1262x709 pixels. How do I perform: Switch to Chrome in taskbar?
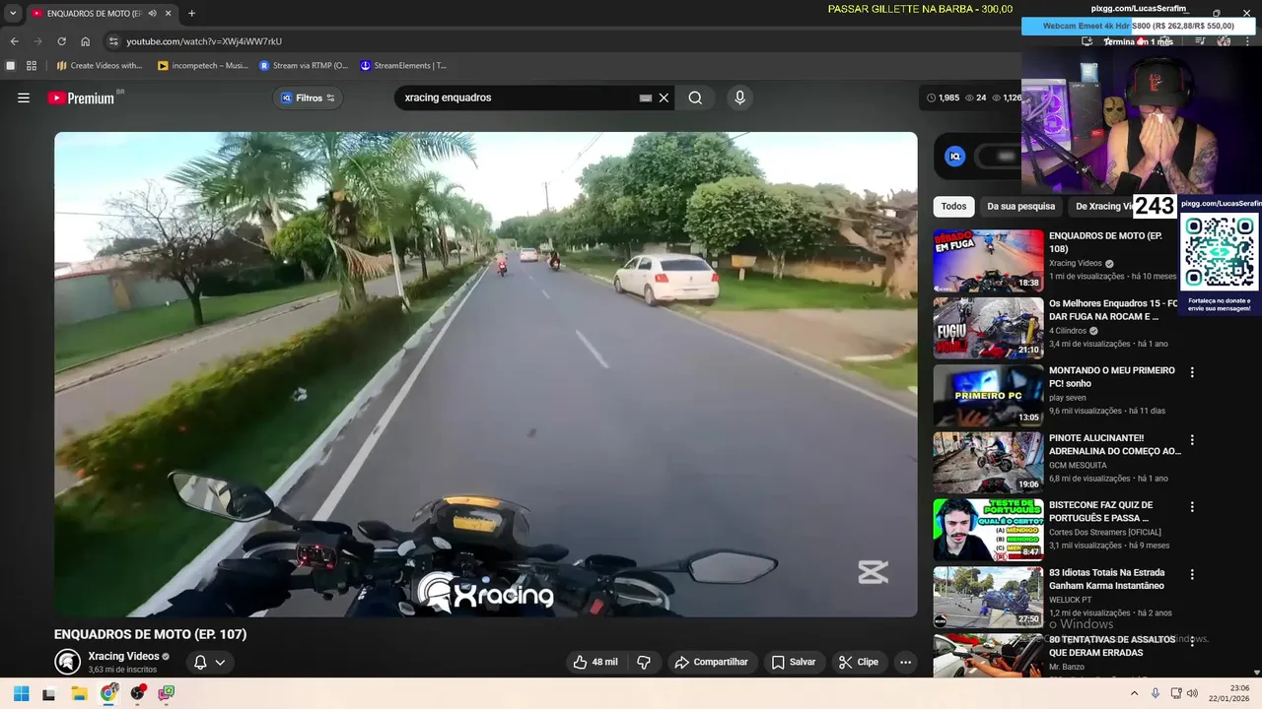(x=108, y=693)
